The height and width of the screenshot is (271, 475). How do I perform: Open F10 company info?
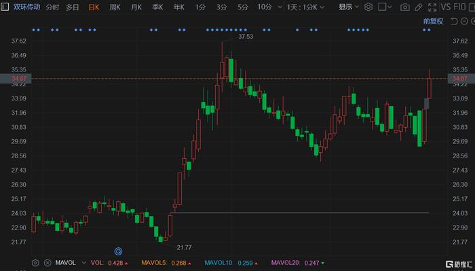459,7
